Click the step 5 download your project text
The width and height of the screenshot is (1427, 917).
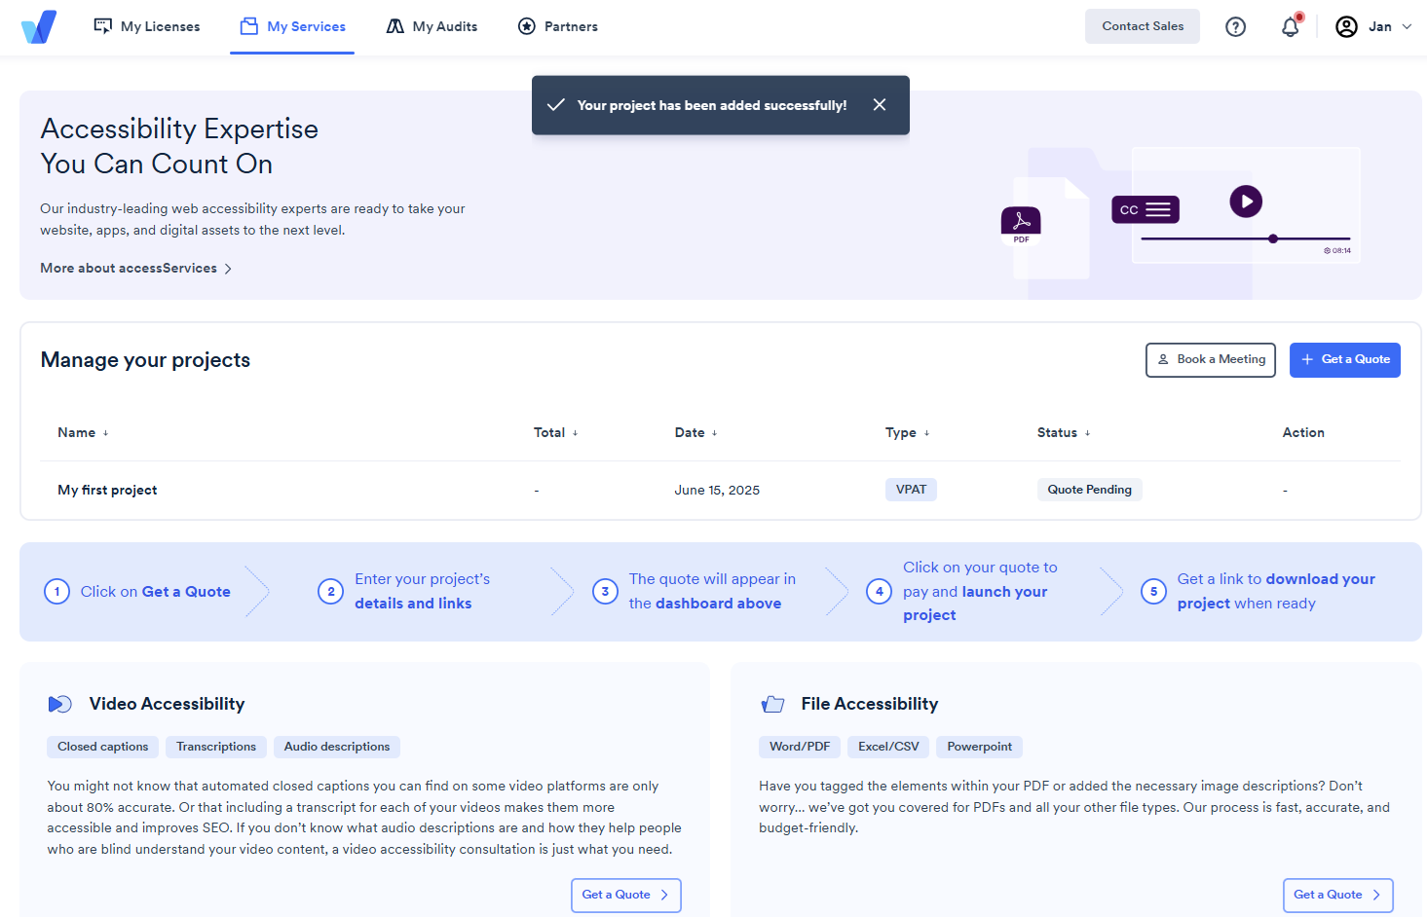[x=1276, y=591]
